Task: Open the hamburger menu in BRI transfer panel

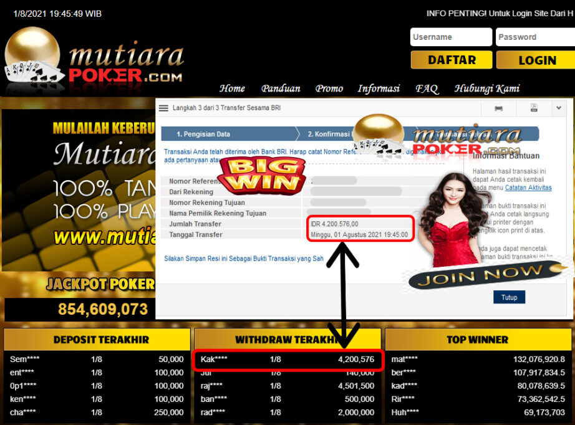Action: (x=163, y=108)
